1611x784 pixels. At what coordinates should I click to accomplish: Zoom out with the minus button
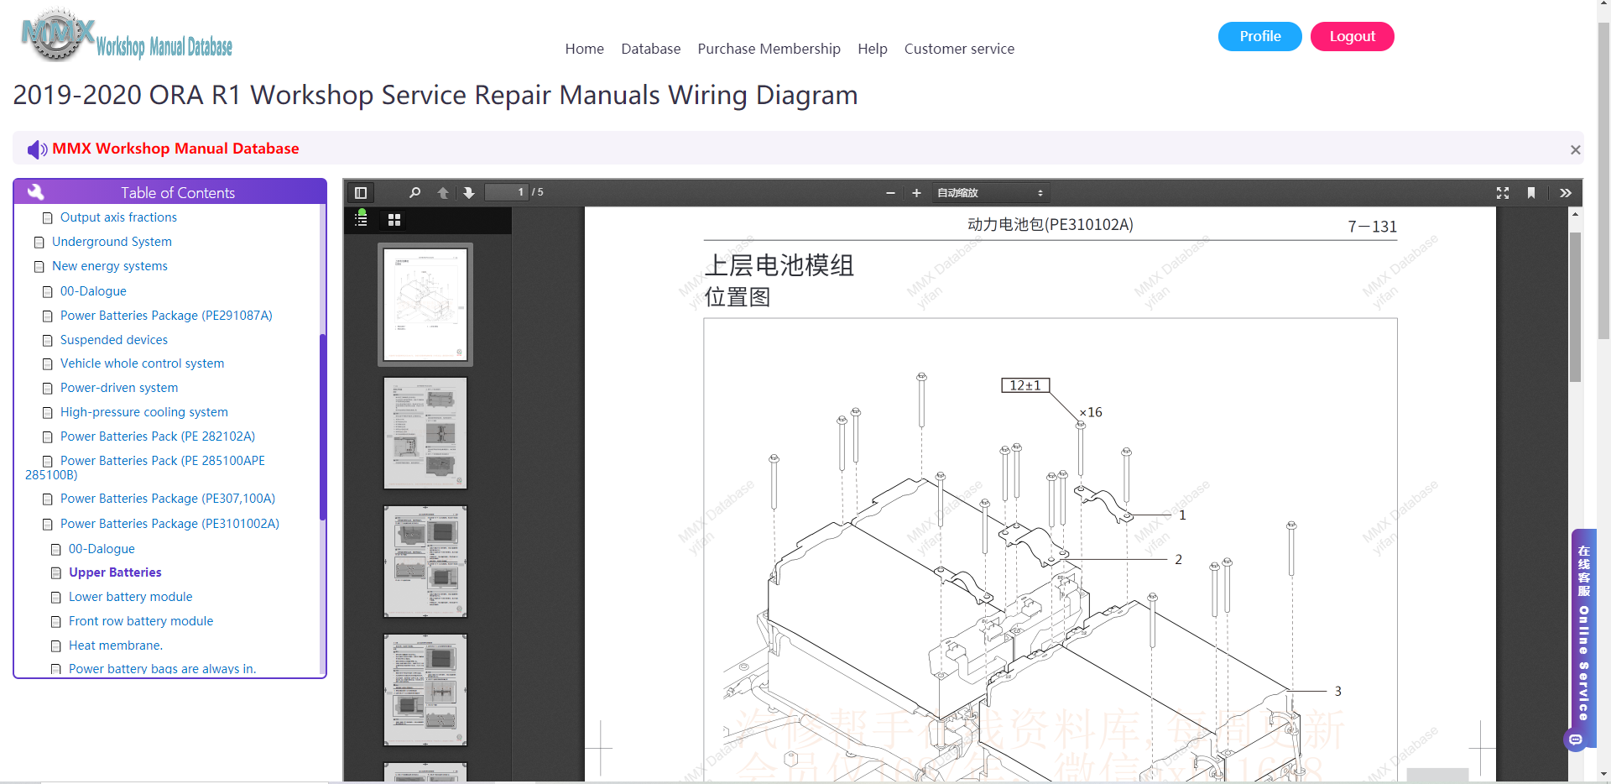pyautogui.click(x=890, y=192)
